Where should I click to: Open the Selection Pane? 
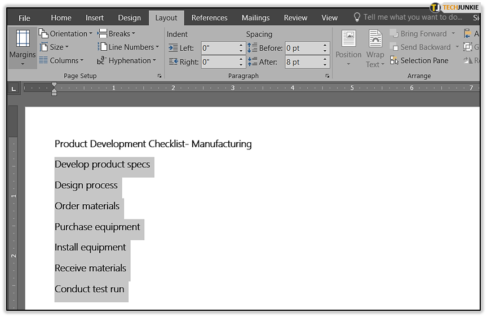[419, 60]
